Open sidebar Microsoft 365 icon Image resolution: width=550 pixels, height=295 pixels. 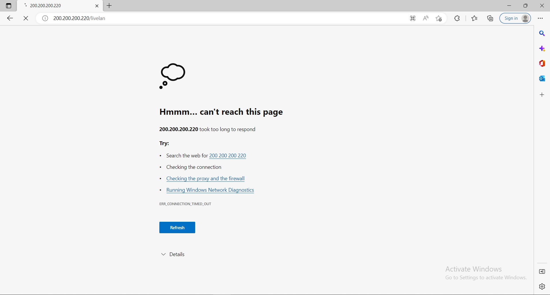click(x=542, y=64)
